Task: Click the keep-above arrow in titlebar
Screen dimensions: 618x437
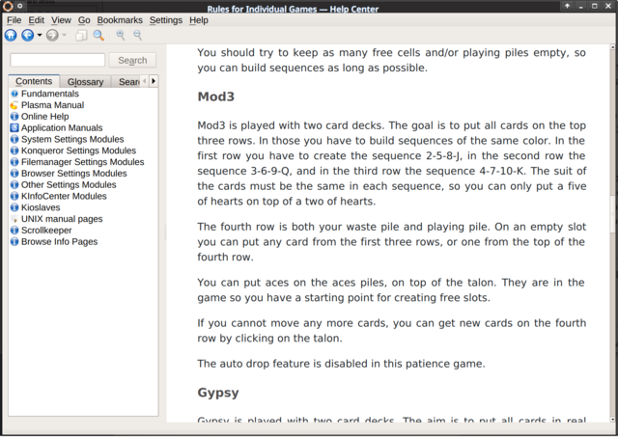Action: 567,6
